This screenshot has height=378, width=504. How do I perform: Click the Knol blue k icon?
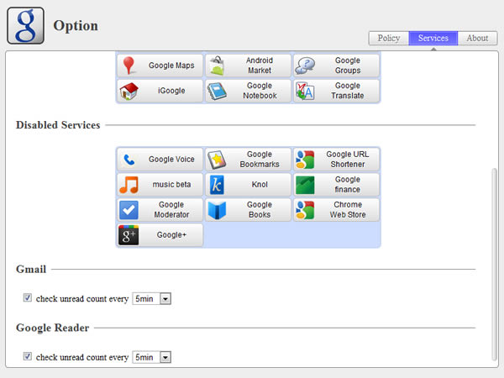217,185
